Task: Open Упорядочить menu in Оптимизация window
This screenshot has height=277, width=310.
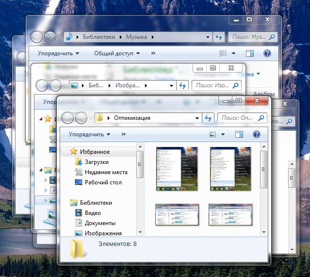Action: 90,134
